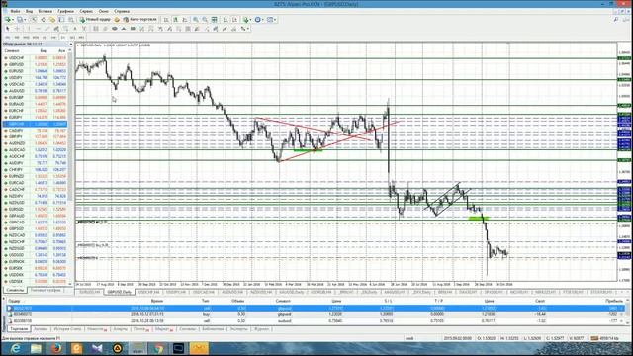Viewport: 633px width, 356px height.
Task: Expand the Profiles dropdown arrow
Action: coord(25,20)
